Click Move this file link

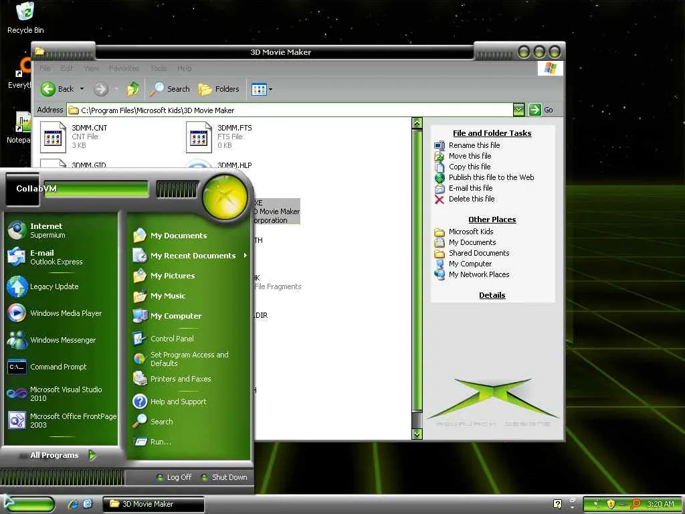470,156
